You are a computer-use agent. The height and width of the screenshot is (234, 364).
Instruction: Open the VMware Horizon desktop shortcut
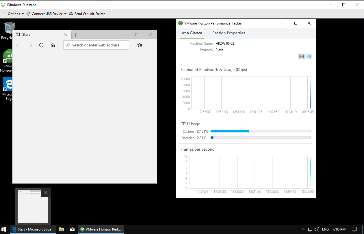8,61
